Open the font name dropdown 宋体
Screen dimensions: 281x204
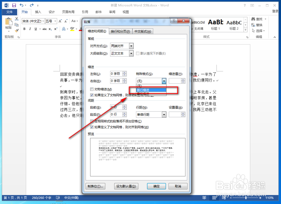(43, 21)
